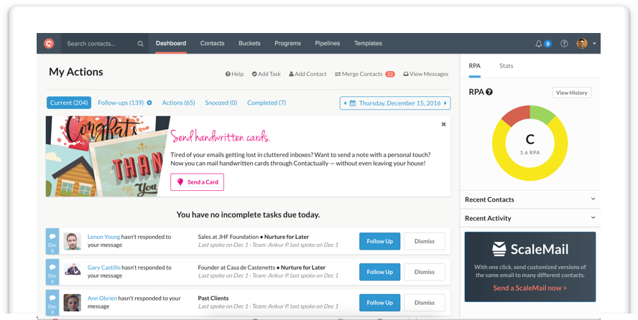Open Follow-ups settings gear icon
The height and width of the screenshot is (320, 638).
(x=149, y=103)
